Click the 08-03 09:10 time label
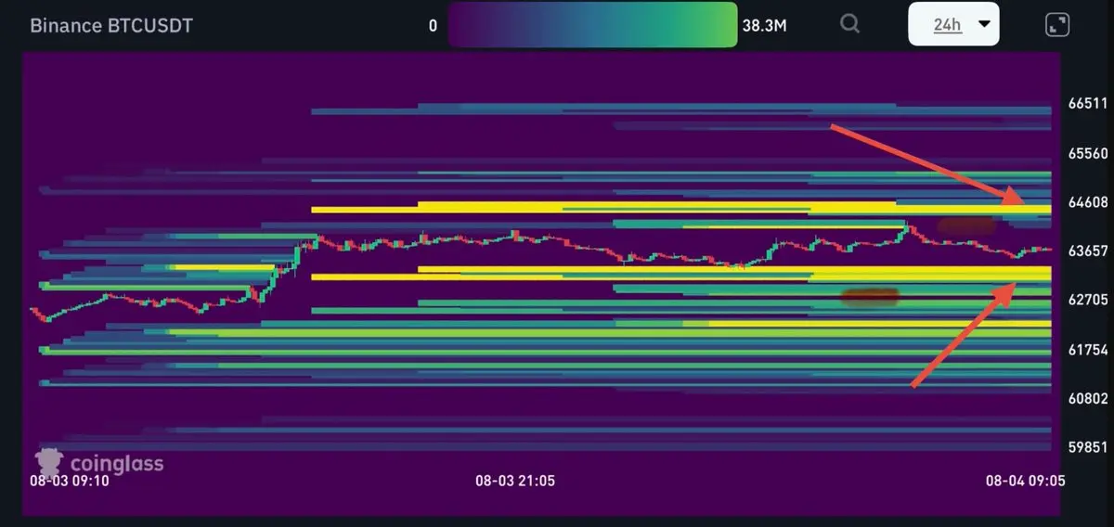Viewport: 1114px width, 527px height. (70, 481)
